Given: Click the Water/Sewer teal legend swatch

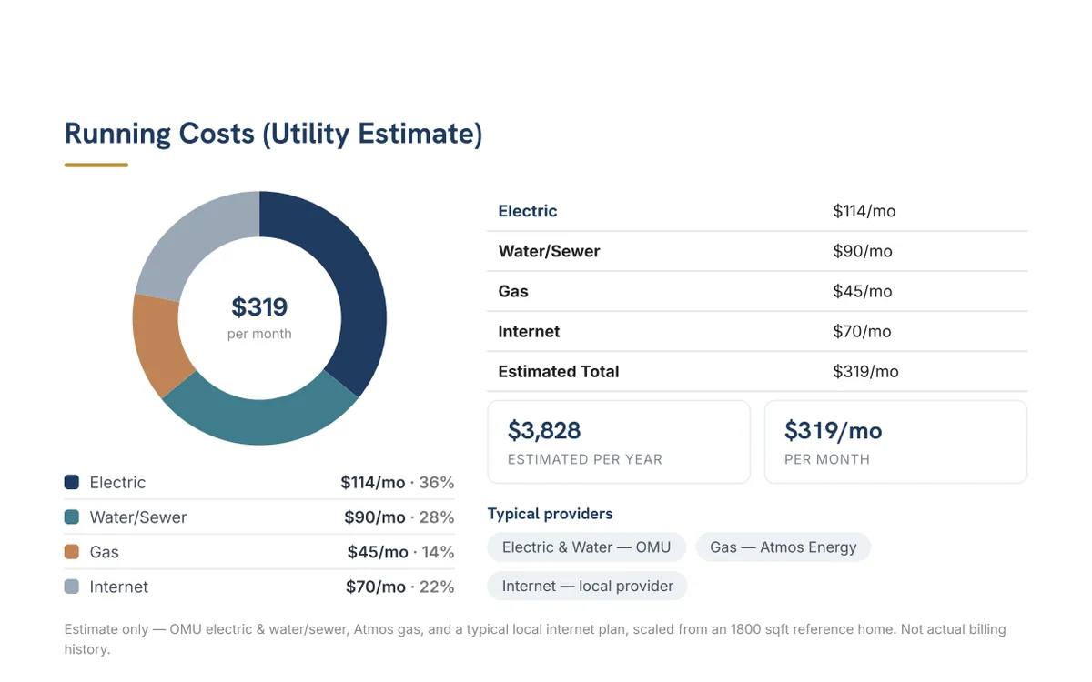Looking at the screenshot, I should click(72, 517).
